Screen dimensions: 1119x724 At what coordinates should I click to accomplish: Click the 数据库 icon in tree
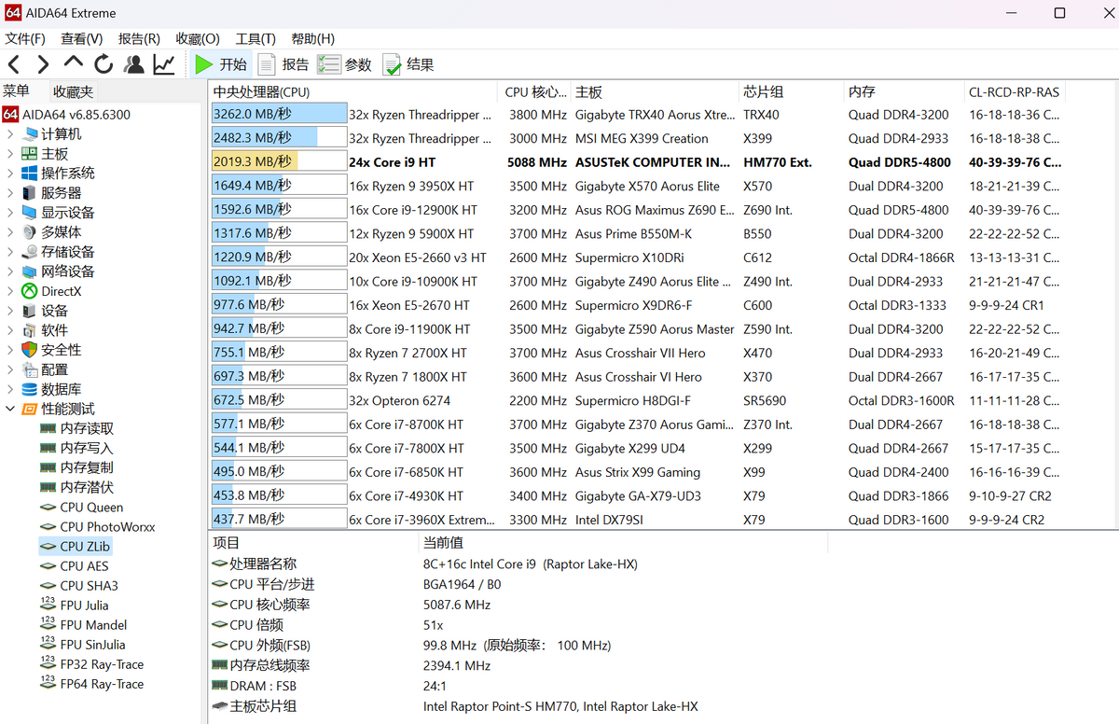29,389
